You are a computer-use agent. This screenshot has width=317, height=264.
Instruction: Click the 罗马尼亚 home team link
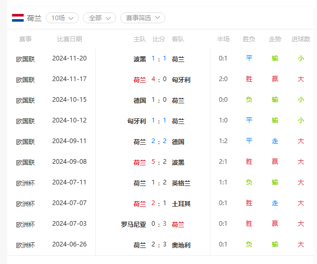pos(134,224)
